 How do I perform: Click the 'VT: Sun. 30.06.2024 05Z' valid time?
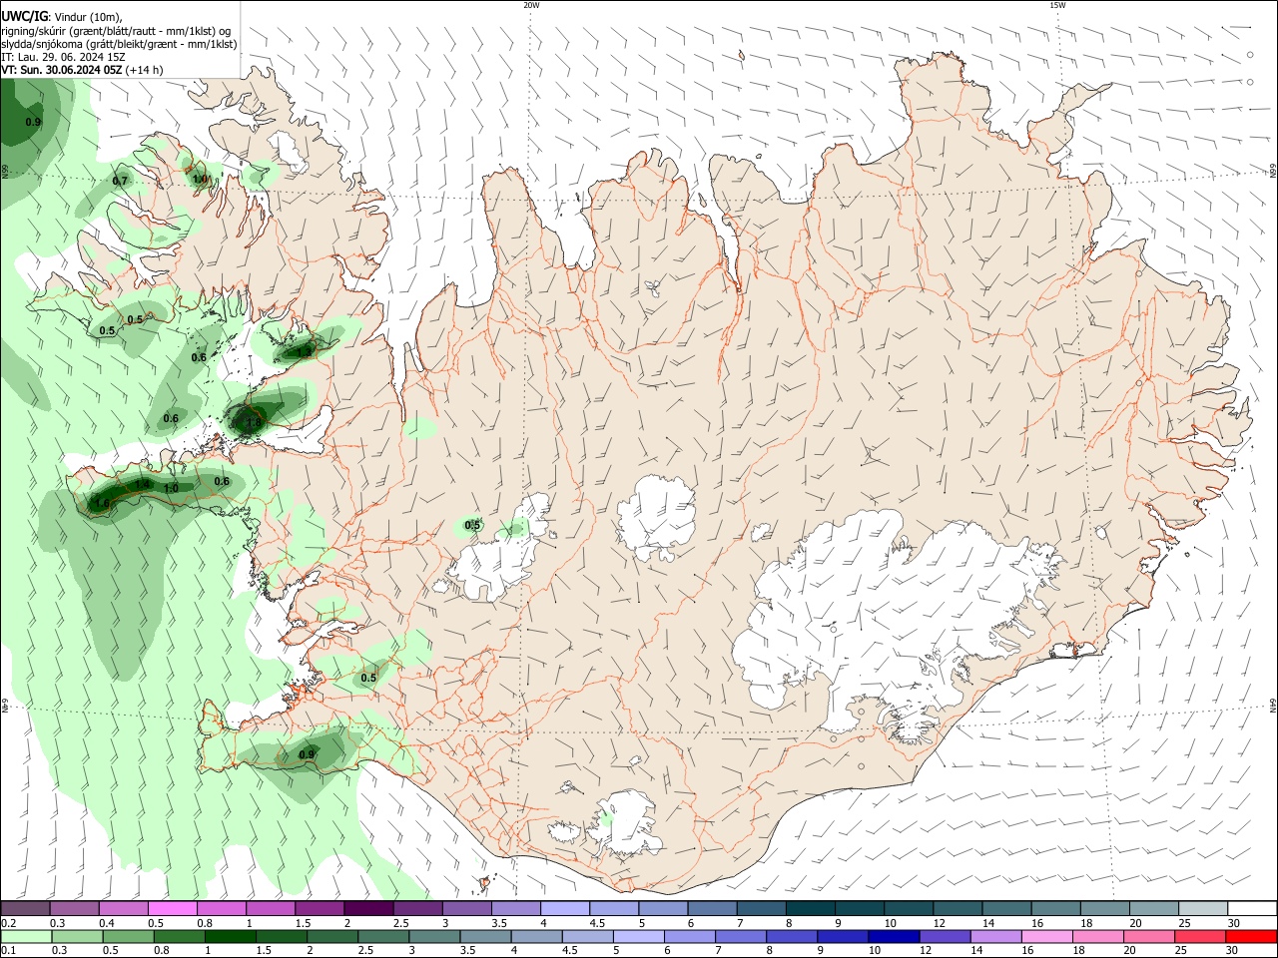coord(62,70)
